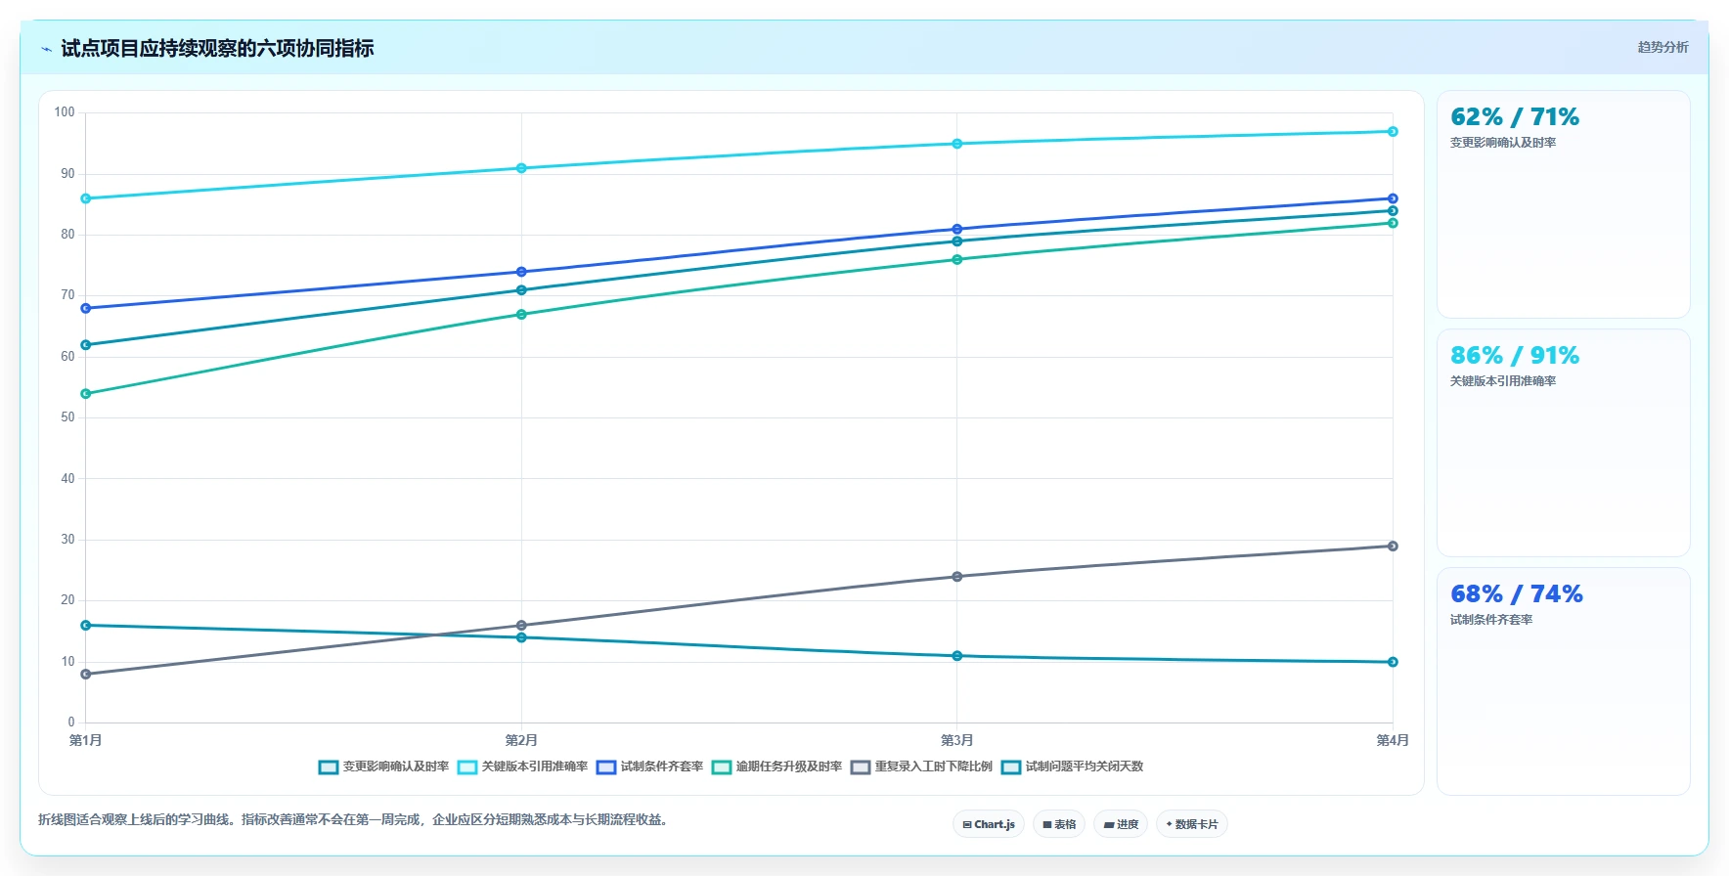Click the 第2月 x-axis label
This screenshot has width=1729, height=876.
coord(521,740)
